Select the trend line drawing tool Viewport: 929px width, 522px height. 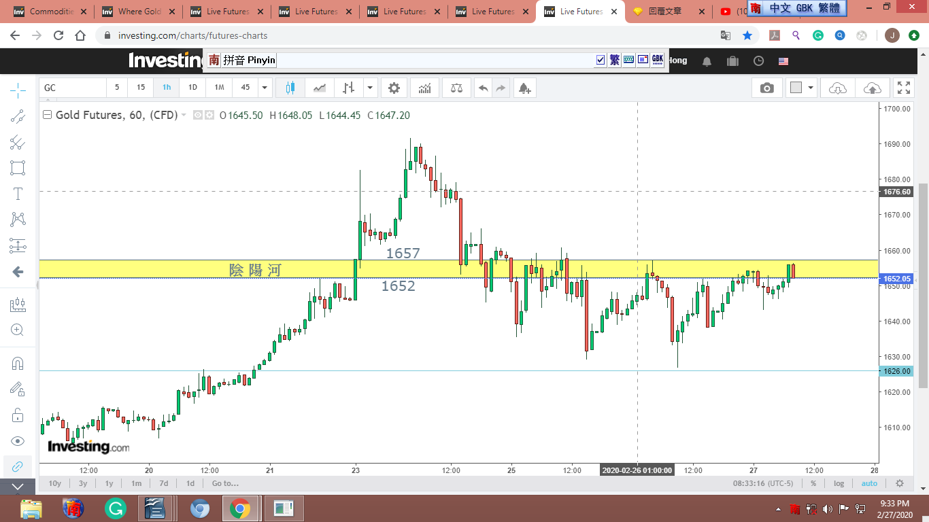pos(18,116)
